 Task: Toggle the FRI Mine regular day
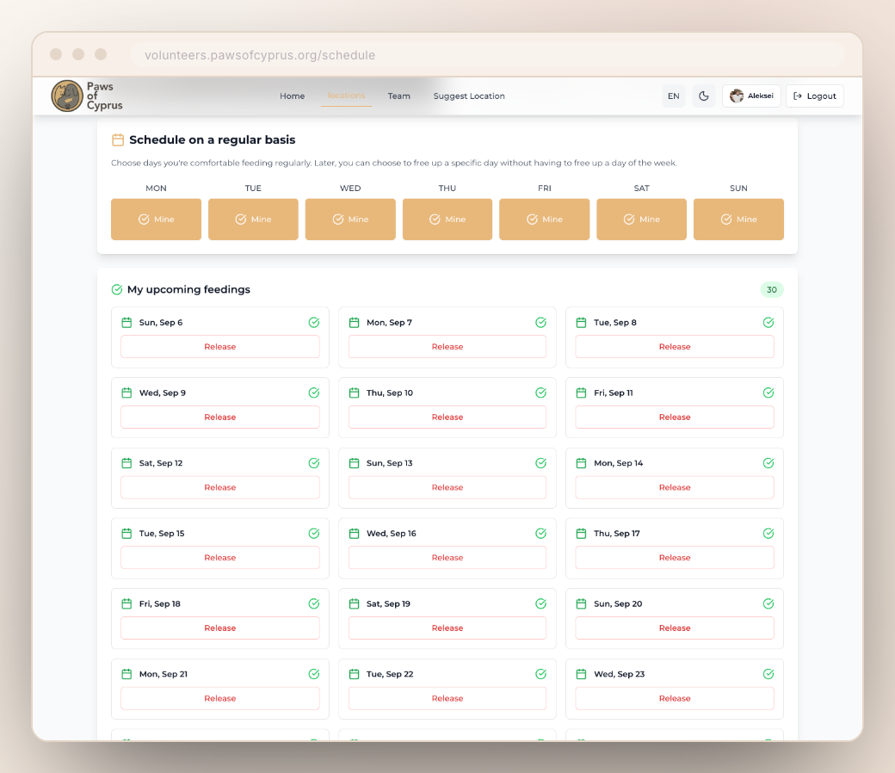point(545,220)
